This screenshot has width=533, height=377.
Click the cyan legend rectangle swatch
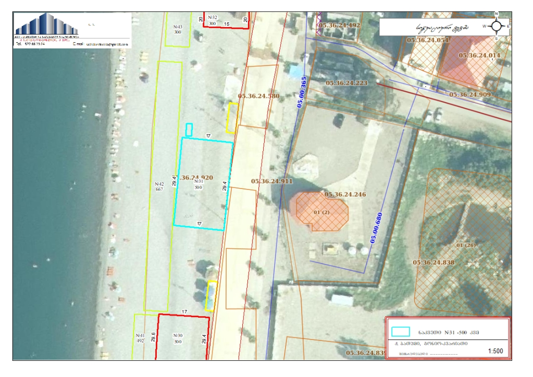coord(401,332)
